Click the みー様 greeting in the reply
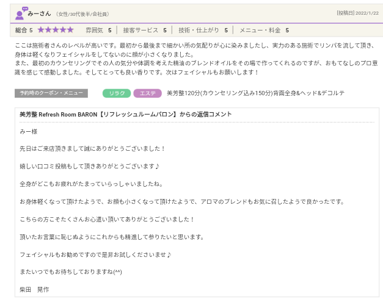Image resolution: width=383 pixels, height=299 pixels. coord(28,131)
